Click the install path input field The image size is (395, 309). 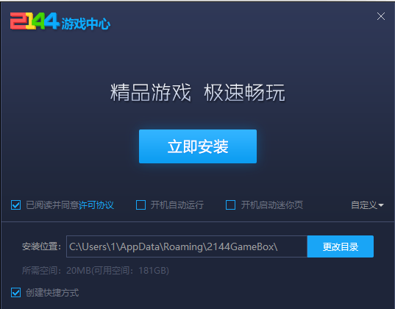(187, 246)
